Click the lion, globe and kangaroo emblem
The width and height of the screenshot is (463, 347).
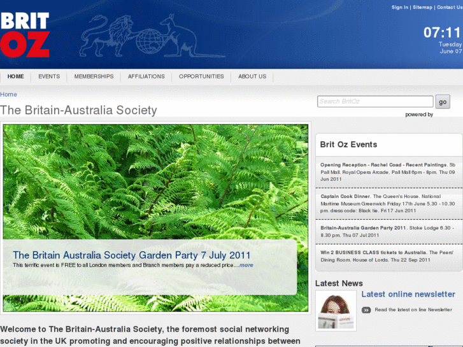(152, 36)
